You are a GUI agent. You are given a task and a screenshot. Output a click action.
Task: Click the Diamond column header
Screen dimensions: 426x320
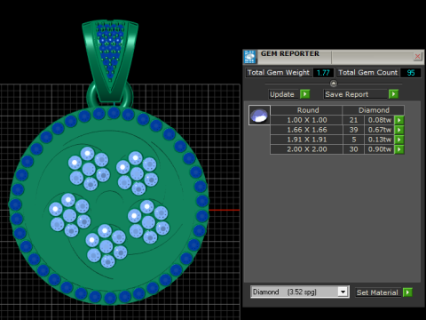[x=374, y=110]
